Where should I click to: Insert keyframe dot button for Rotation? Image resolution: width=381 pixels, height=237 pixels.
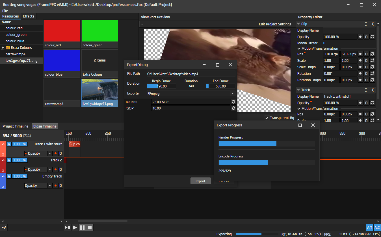pyautogui.click(x=360, y=73)
